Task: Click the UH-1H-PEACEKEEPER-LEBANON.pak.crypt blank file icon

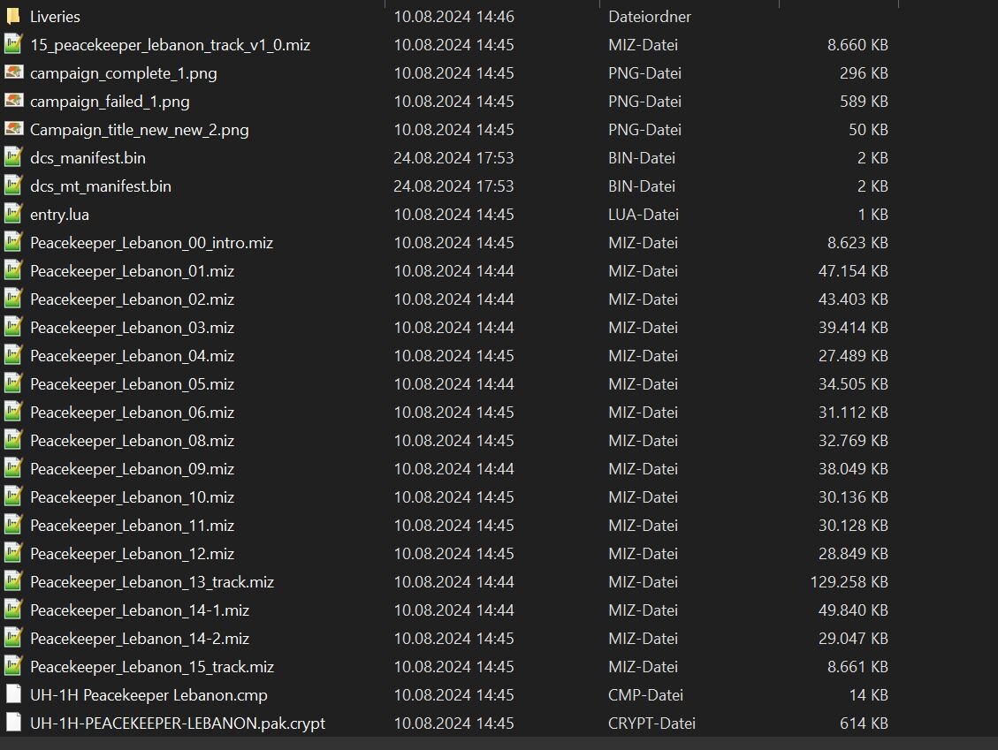Action: [13, 722]
